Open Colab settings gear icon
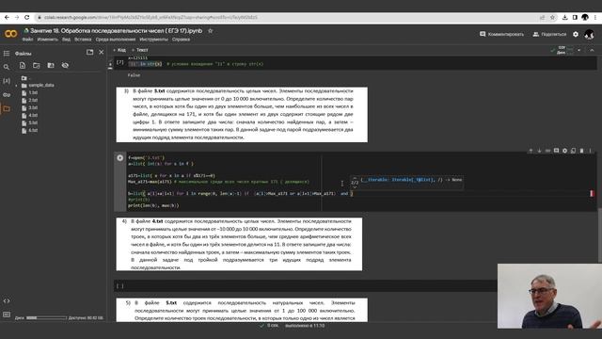The image size is (602, 339). click(x=576, y=34)
